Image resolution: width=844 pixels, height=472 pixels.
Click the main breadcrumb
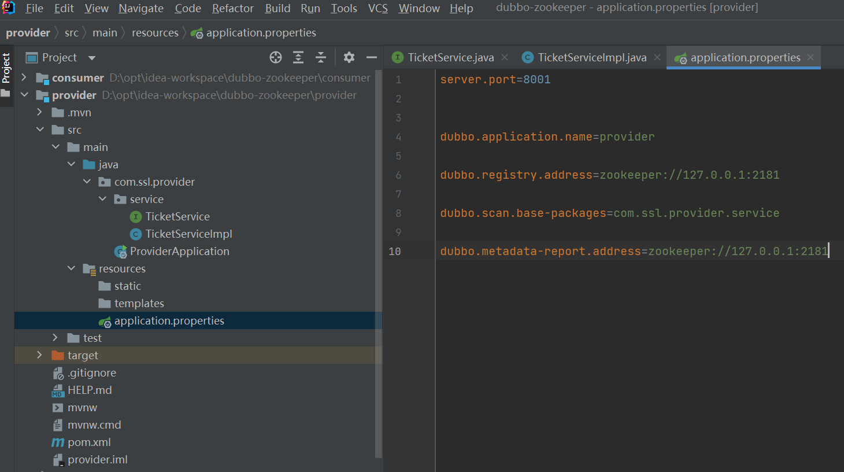[x=105, y=33]
